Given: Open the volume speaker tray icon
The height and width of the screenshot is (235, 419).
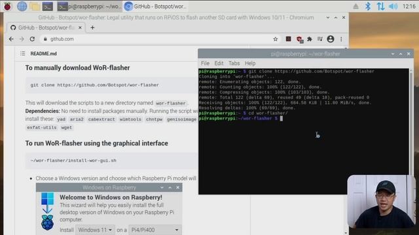Looking at the screenshot, I should [x=393, y=6].
